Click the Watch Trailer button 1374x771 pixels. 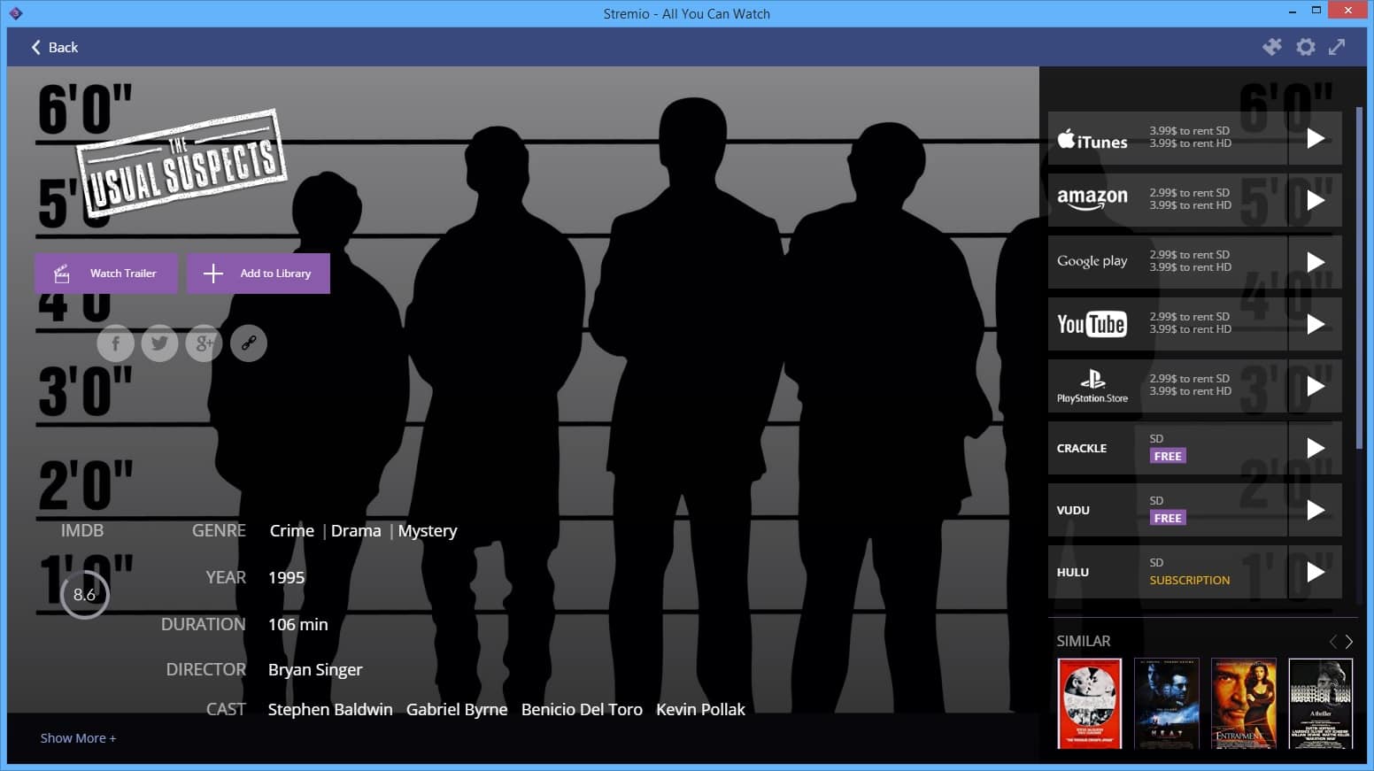[106, 274]
